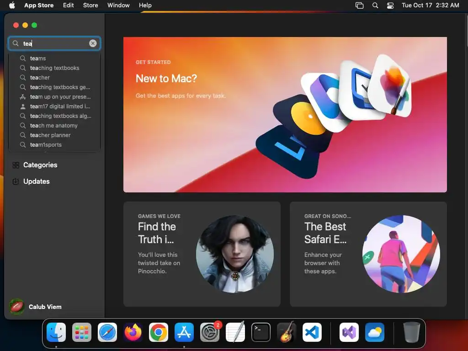Click the Safari extensions artwork circle
The height and width of the screenshot is (351, 468).
click(401, 254)
